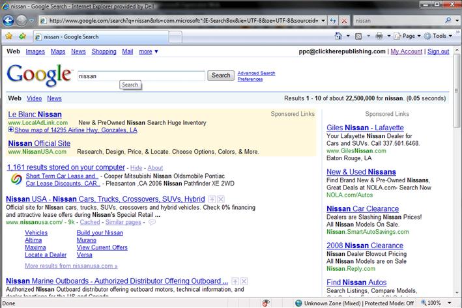The height and width of the screenshot is (308, 462).
Task: Open Cached version of nissanusa.com
Action: pos(90,222)
